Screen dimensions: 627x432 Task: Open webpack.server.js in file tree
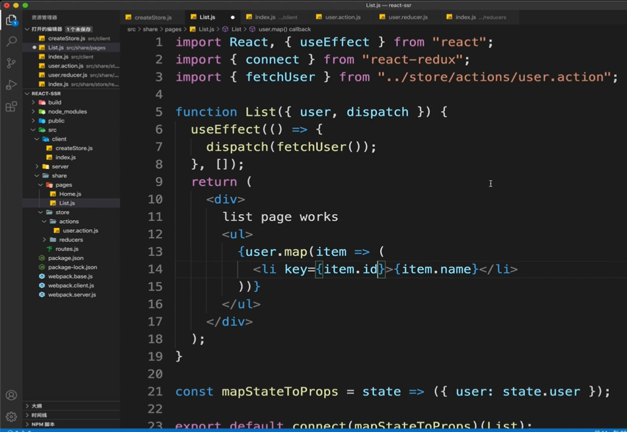pyautogui.click(x=72, y=295)
